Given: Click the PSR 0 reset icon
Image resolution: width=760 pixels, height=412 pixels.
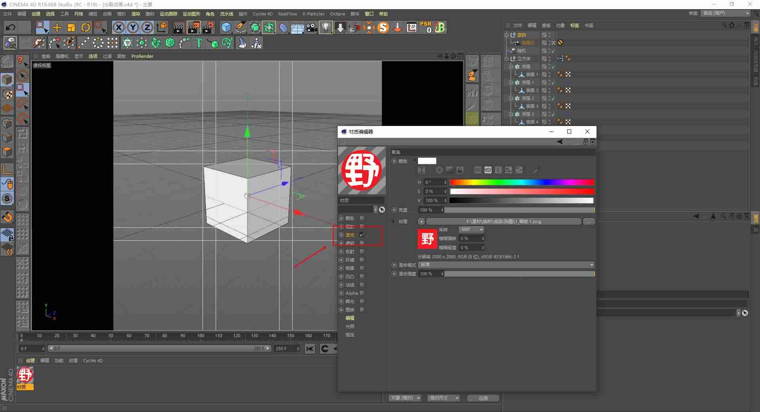Looking at the screenshot, I should point(426,27).
